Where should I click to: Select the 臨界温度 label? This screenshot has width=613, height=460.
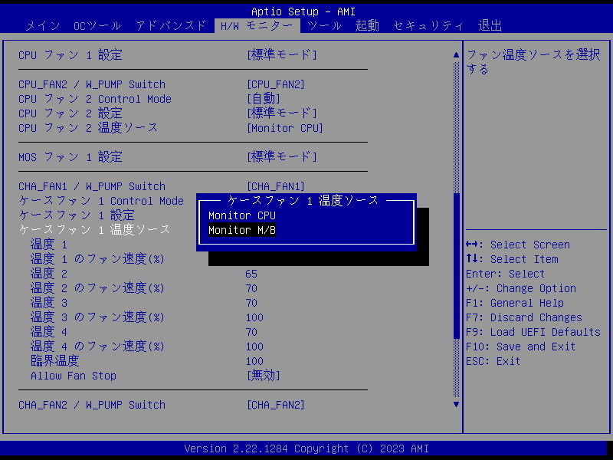tap(54, 360)
